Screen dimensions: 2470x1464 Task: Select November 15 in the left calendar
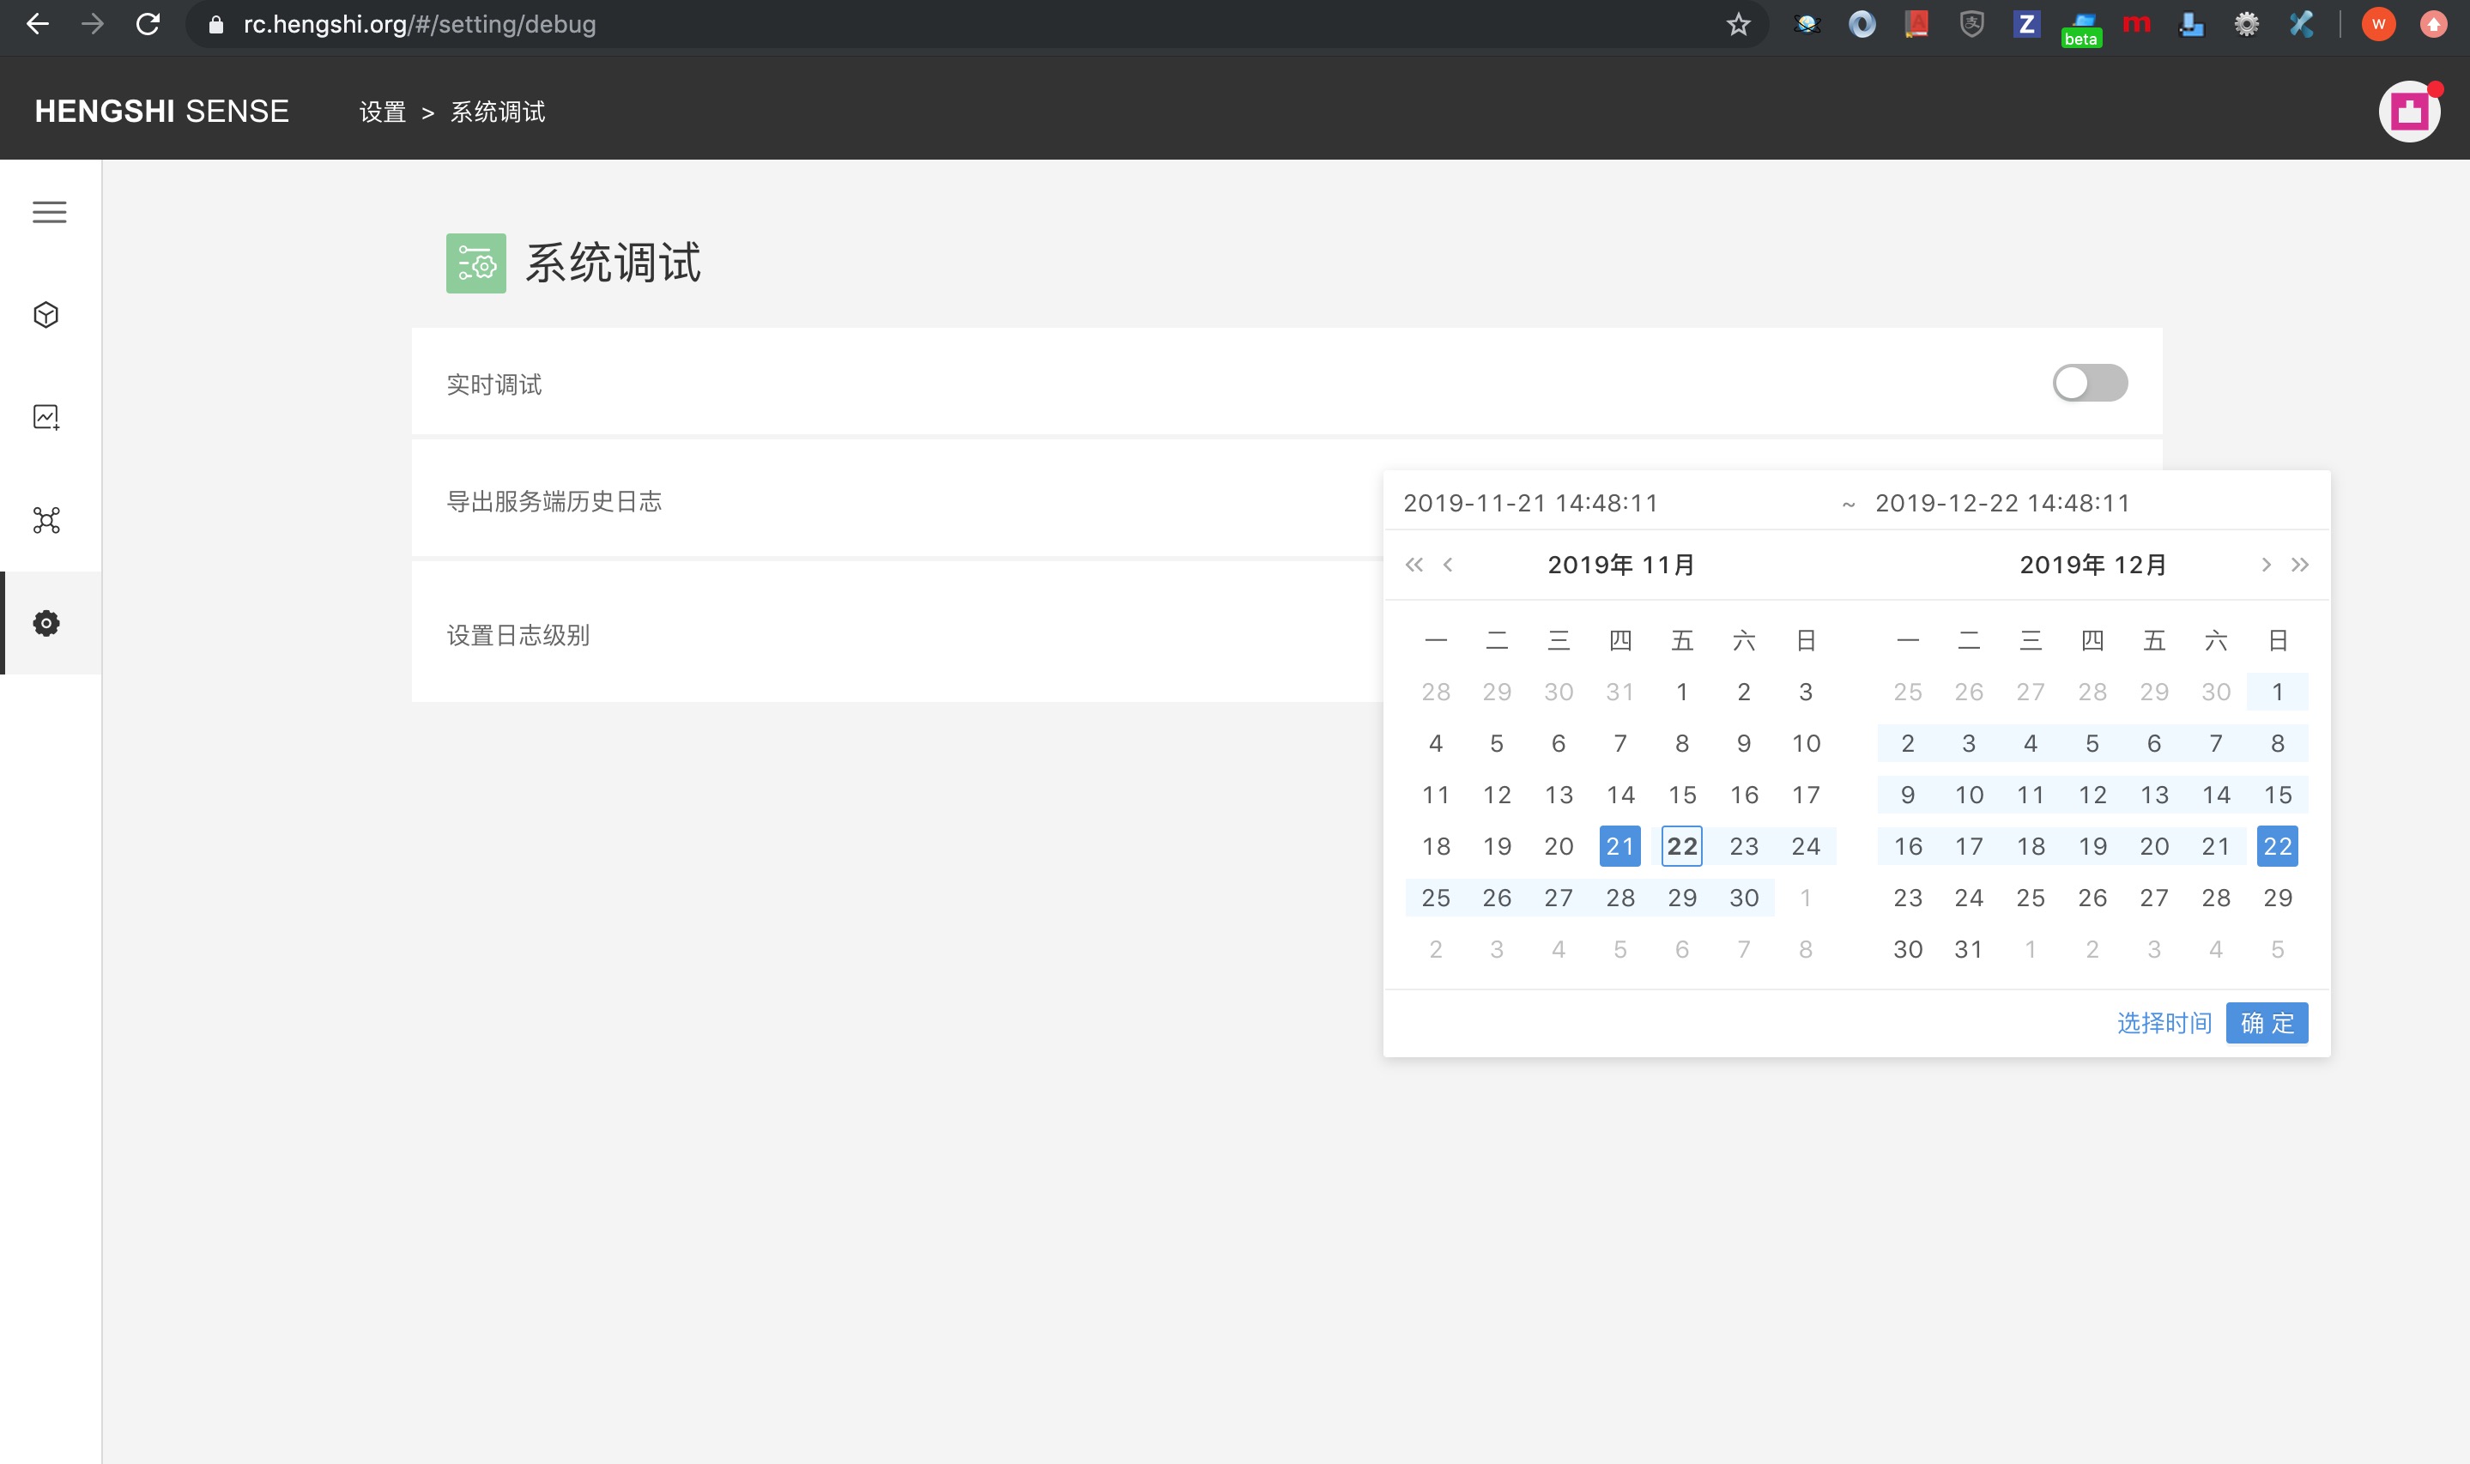click(1682, 796)
